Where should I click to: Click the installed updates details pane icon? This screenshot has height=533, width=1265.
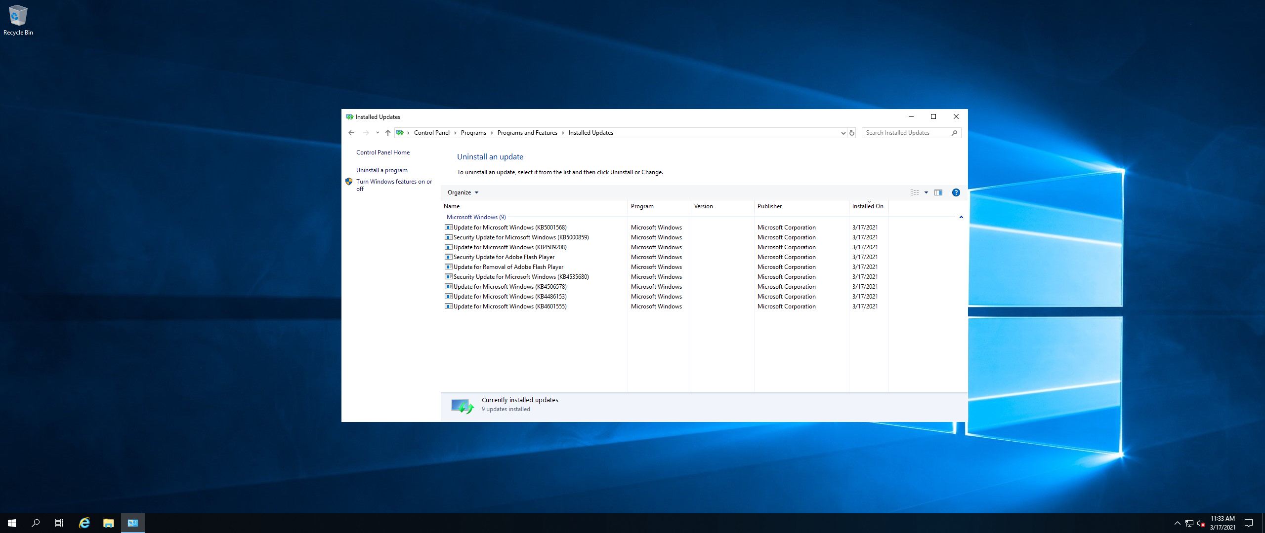click(462, 406)
